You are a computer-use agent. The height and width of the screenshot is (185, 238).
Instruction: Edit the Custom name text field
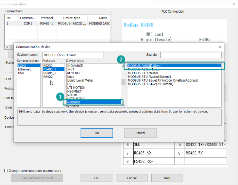pos(73,55)
